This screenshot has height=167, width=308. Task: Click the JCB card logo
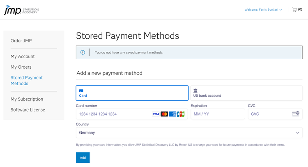tap(181, 114)
